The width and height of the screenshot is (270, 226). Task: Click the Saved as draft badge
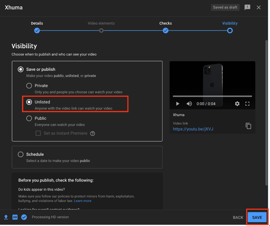225,7
